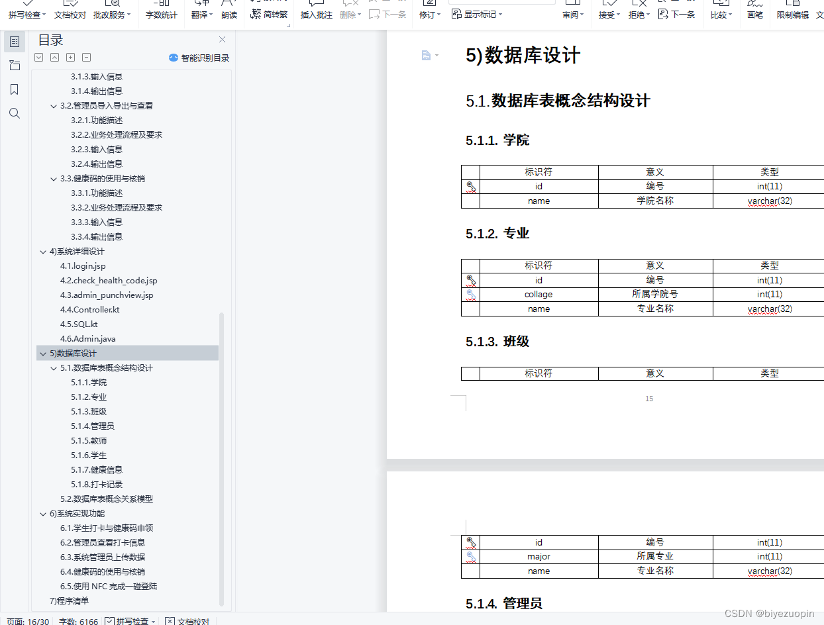The width and height of the screenshot is (824, 625).
Task: Select 4.2.check_health_code.jsp in the outline
Action: tap(109, 281)
